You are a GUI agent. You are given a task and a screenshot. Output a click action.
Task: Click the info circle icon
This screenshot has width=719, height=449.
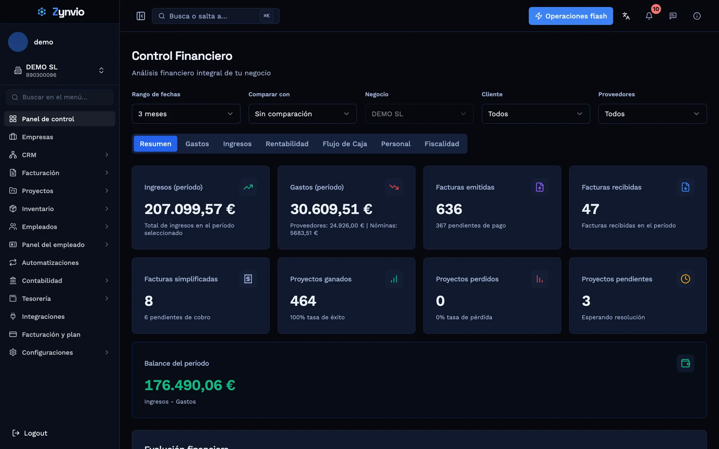(x=697, y=16)
